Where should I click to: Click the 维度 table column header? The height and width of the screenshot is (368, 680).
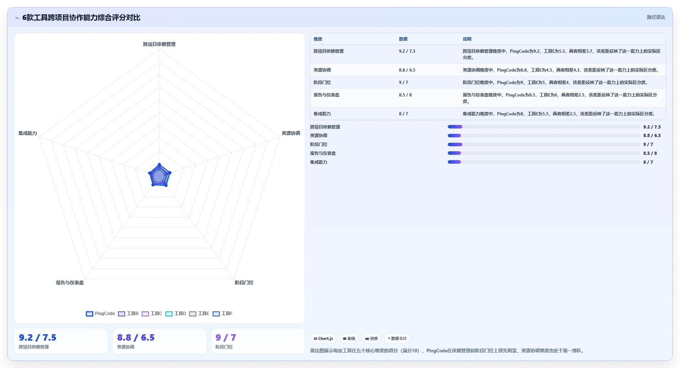coord(318,39)
